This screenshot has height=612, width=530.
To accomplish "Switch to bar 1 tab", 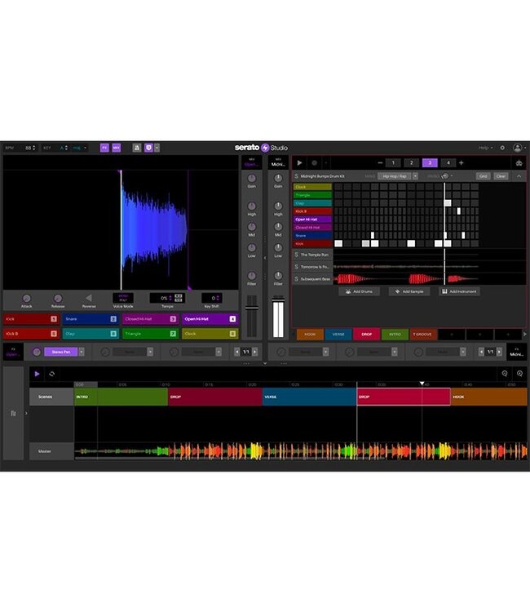I will pyautogui.click(x=393, y=162).
